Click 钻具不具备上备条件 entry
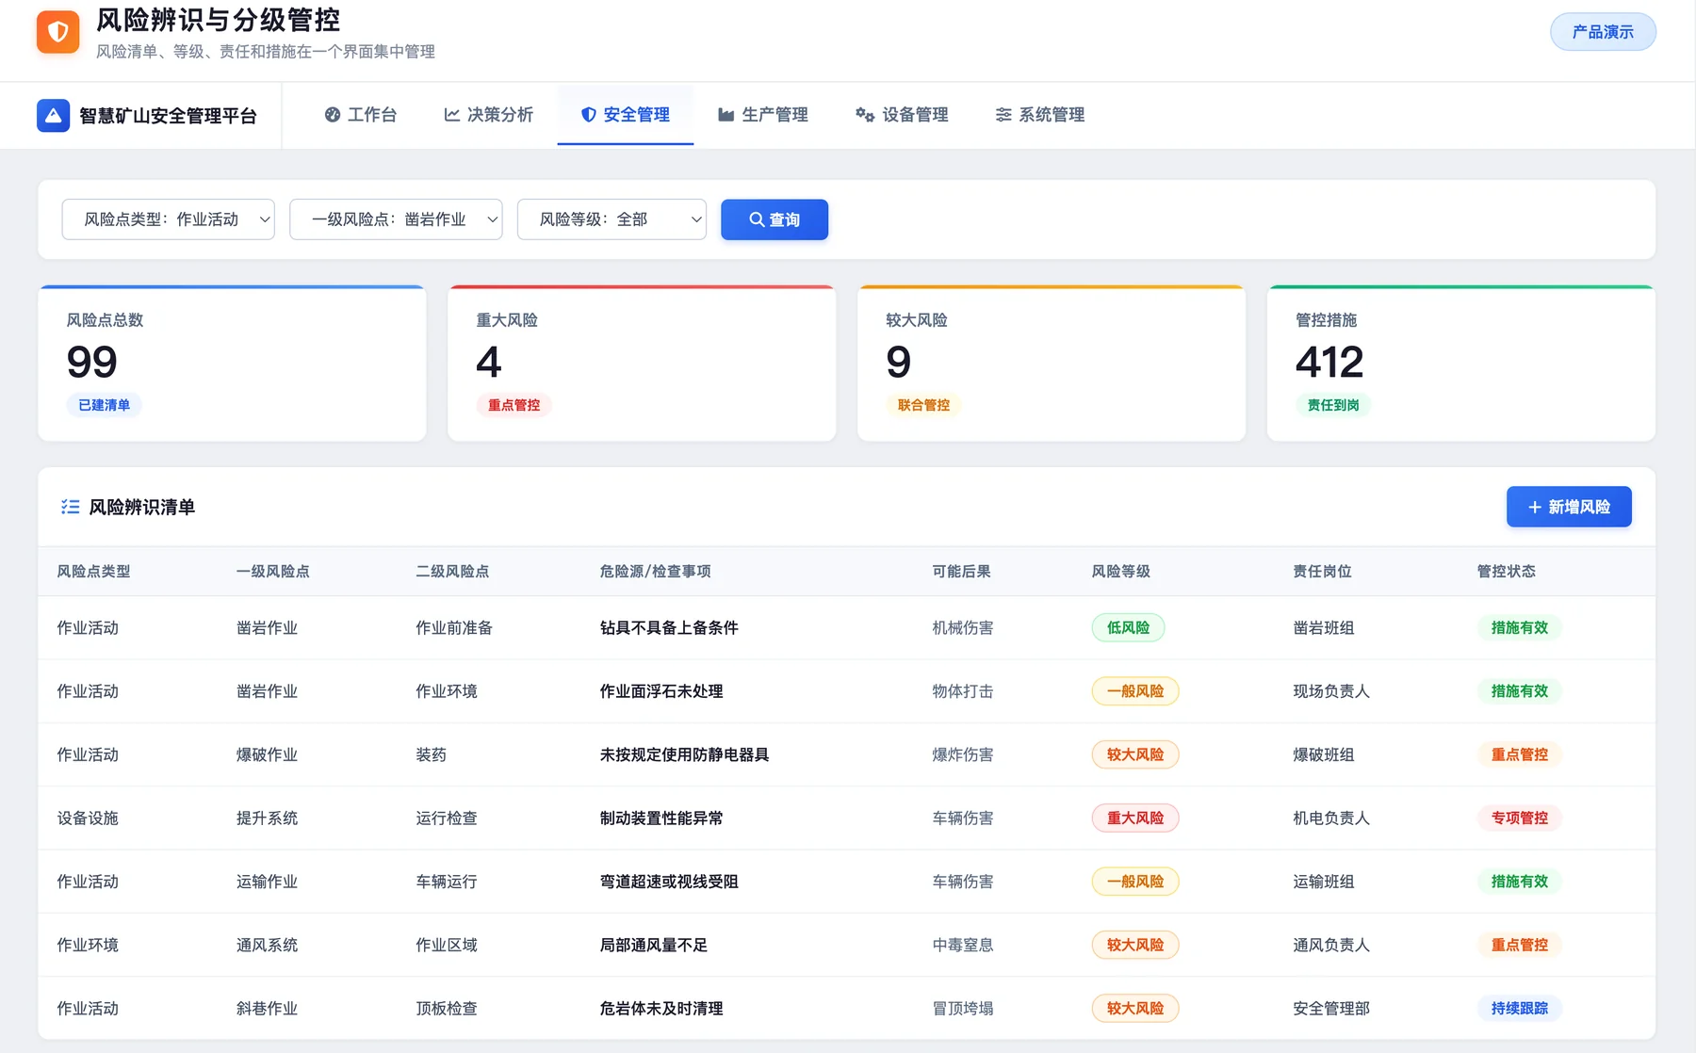The height and width of the screenshot is (1053, 1696). 669,628
